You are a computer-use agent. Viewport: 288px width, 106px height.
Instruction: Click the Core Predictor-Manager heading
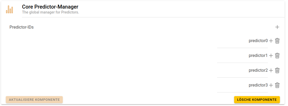tap(50, 7)
